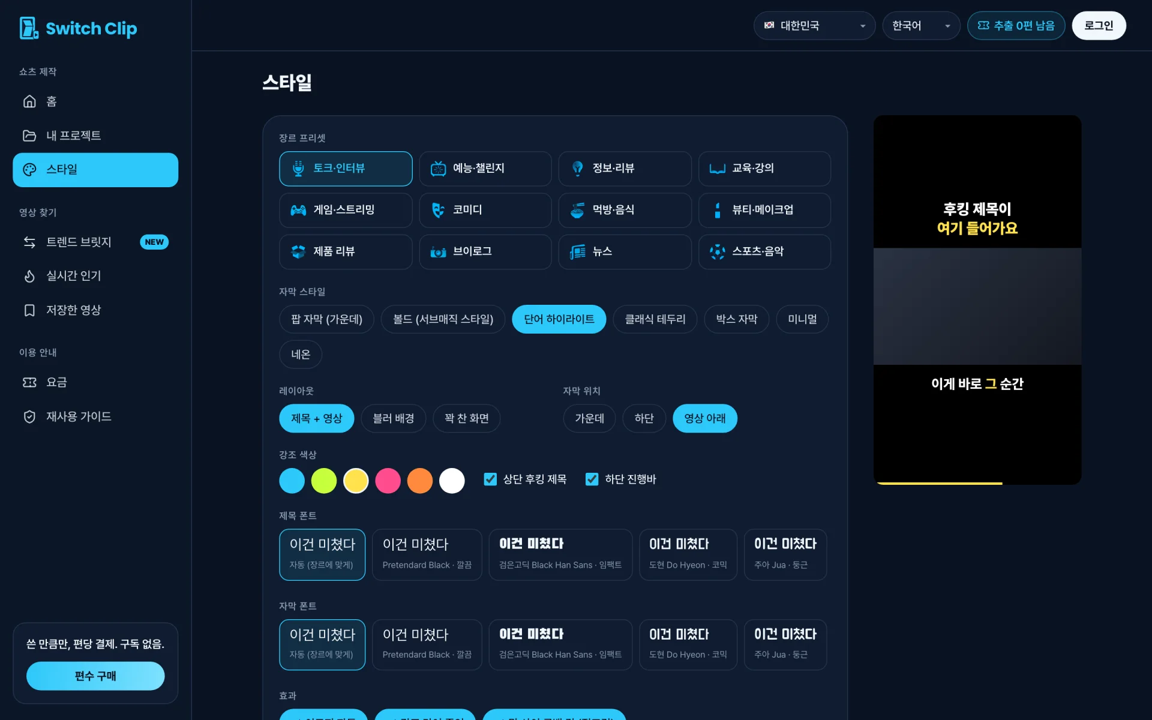Choose 검은고딕 Black Han Sans title font
The image size is (1152, 720).
(560, 554)
